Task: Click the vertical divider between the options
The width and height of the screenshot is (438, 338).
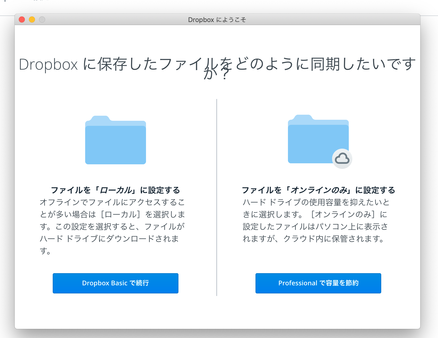Action: click(217, 197)
